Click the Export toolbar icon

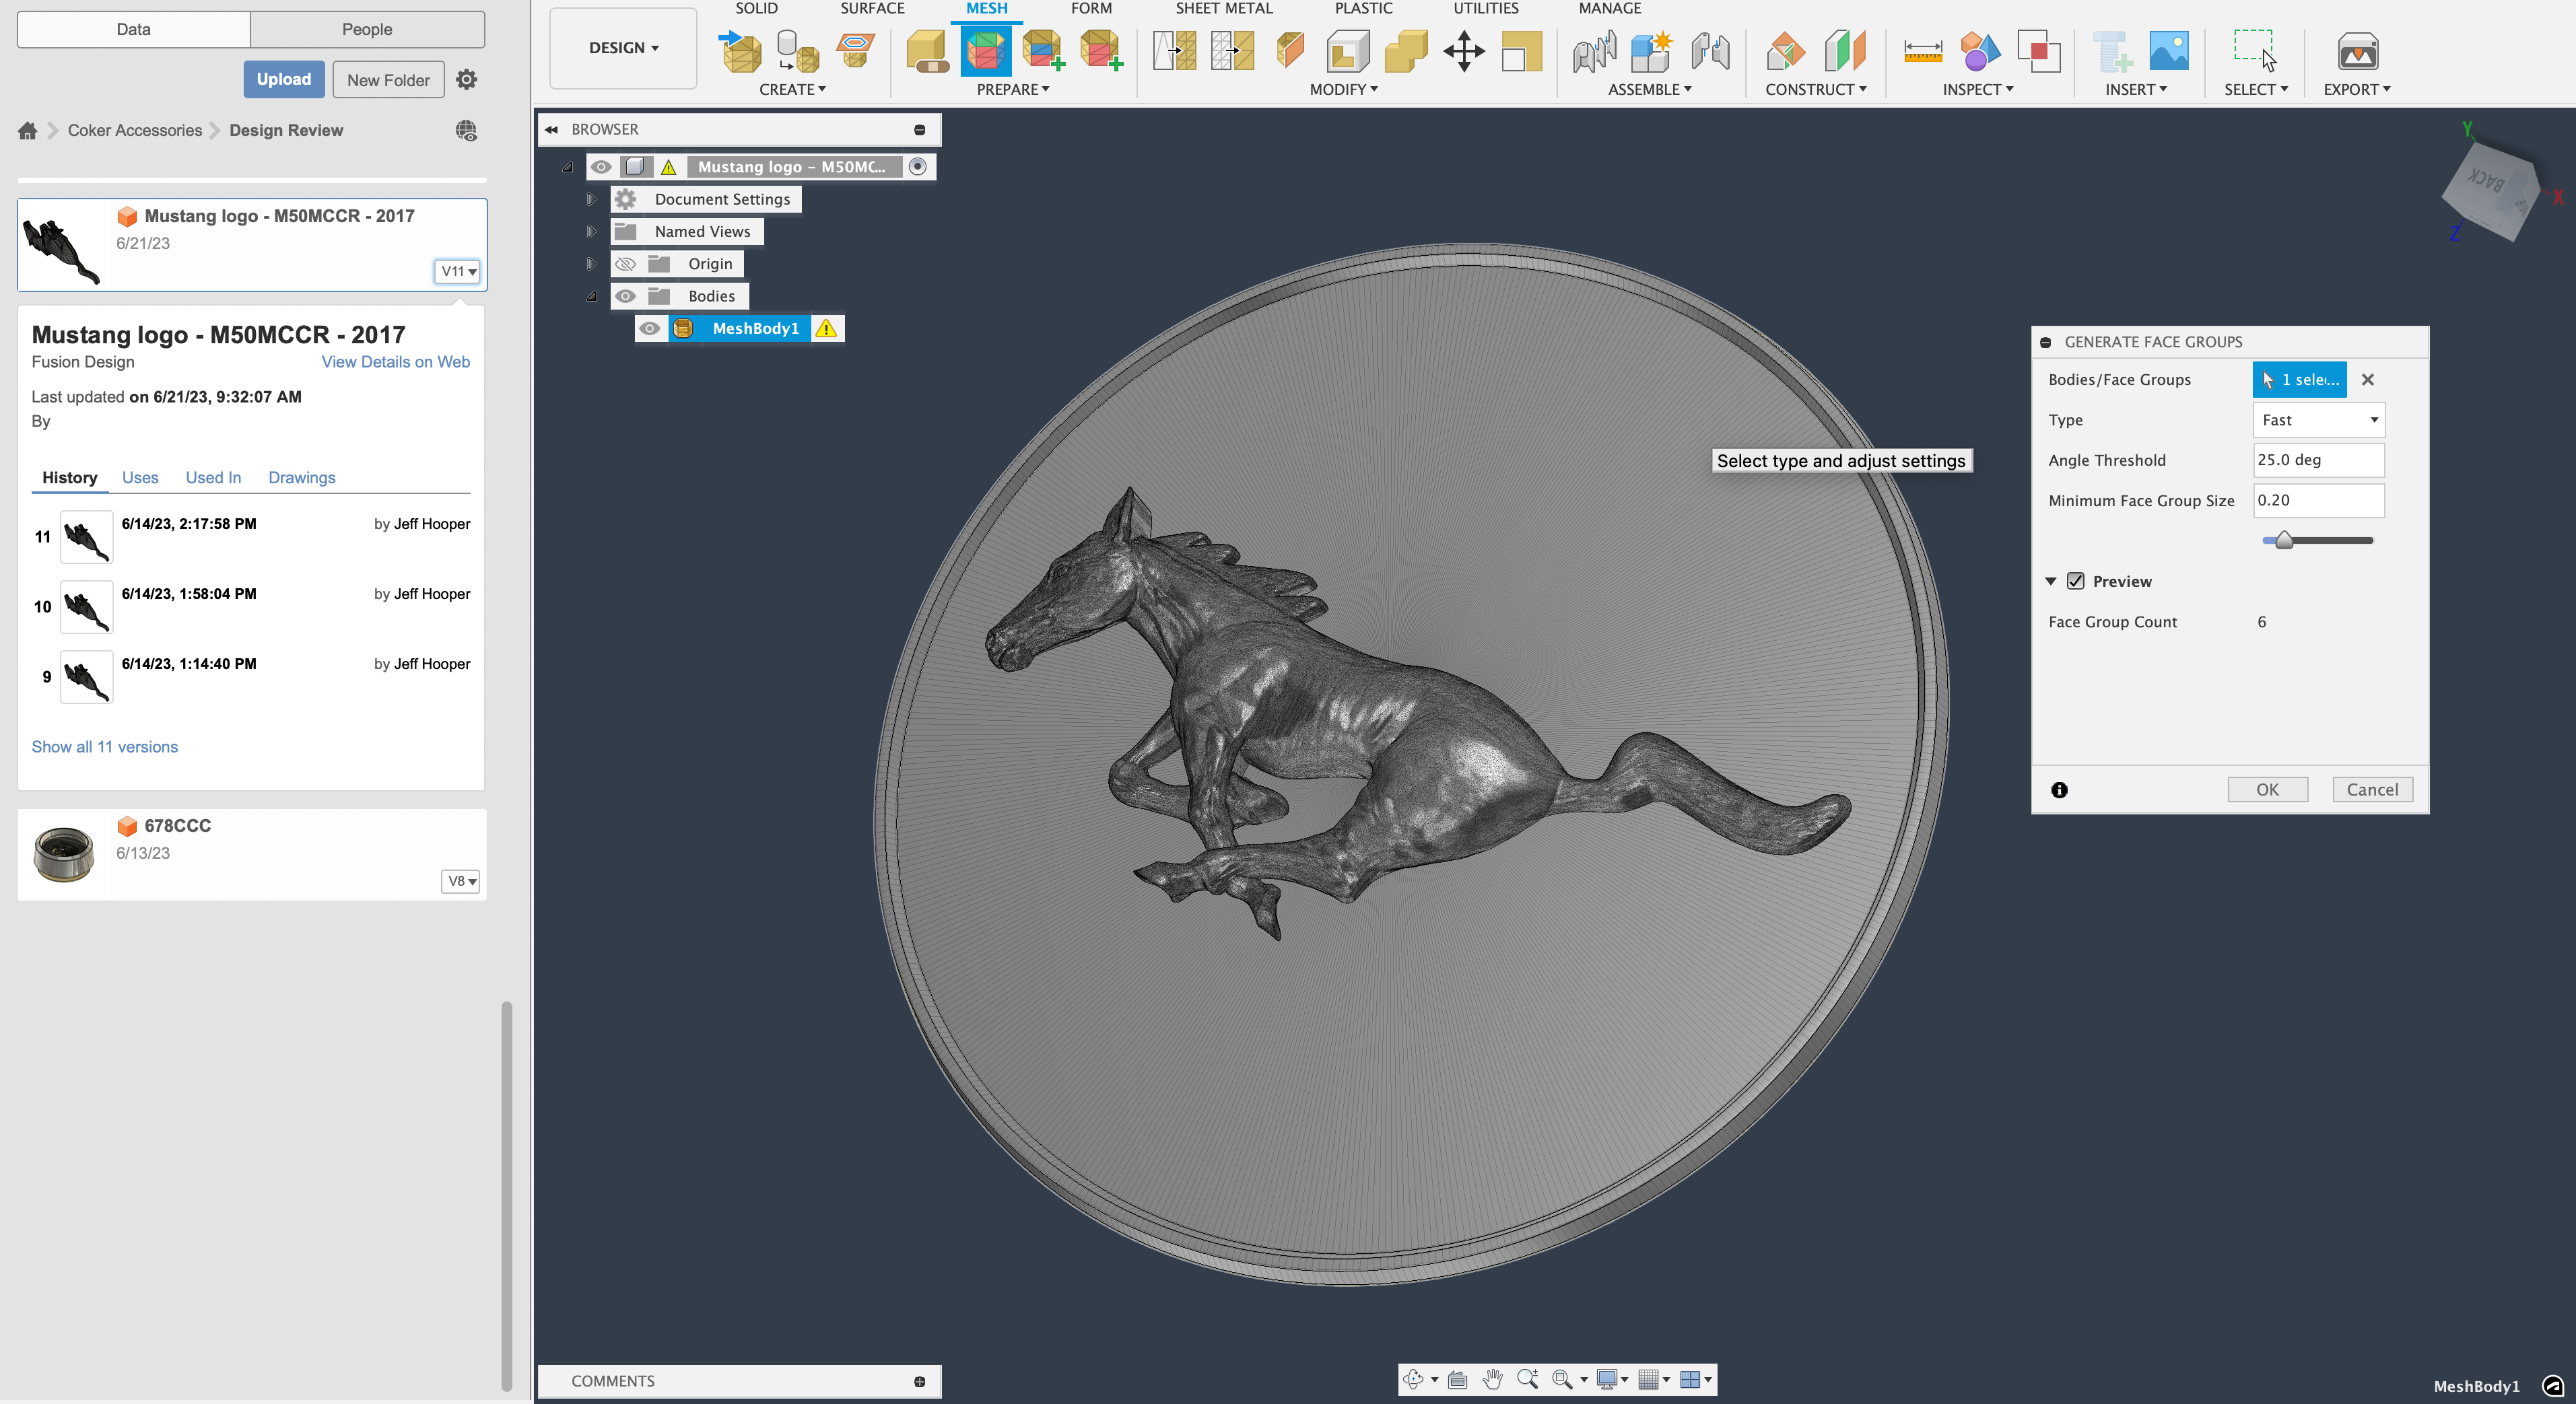(2357, 51)
